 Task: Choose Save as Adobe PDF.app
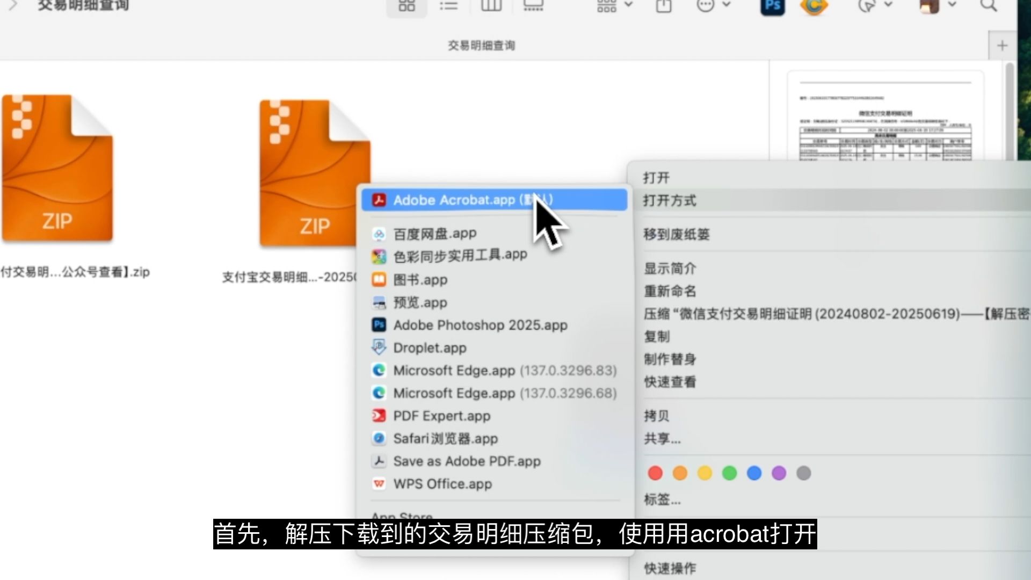(494, 461)
